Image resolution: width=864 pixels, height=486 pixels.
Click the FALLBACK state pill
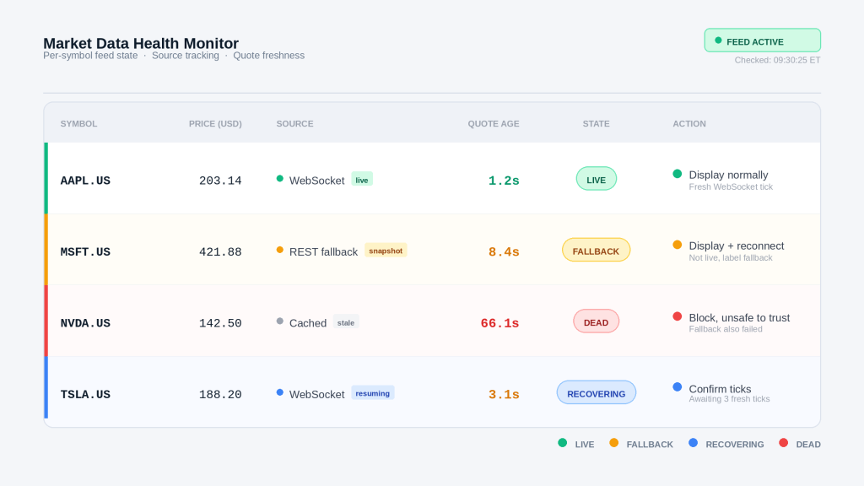597,250
